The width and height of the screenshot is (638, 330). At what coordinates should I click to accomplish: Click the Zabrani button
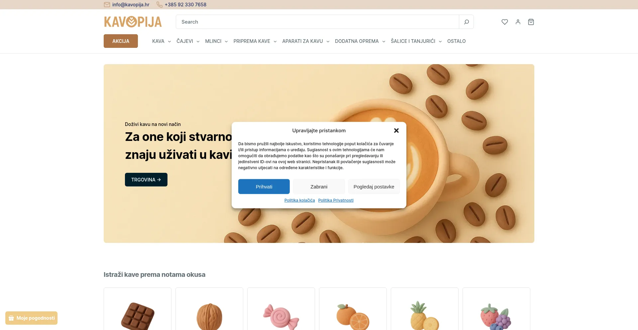pyautogui.click(x=319, y=187)
